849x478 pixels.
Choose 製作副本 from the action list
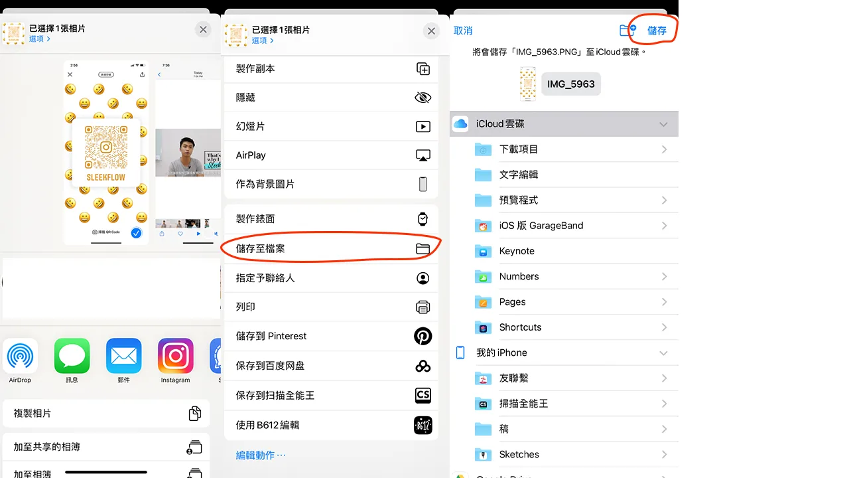coord(331,68)
